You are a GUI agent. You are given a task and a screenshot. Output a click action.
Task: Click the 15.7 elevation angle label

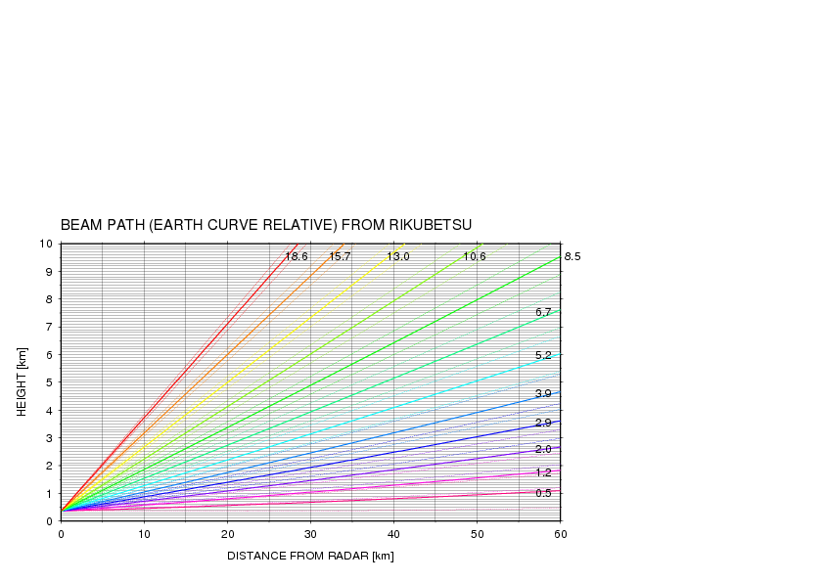click(x=340, y=256)
